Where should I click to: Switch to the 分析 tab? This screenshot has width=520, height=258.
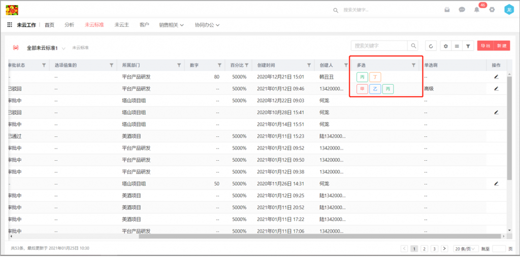(69, 25)
